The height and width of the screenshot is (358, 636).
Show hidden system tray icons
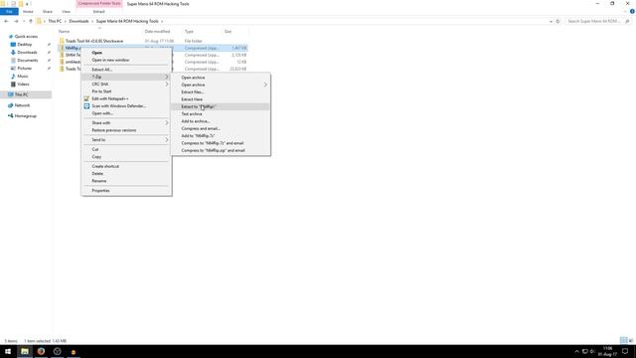point(576,351)
